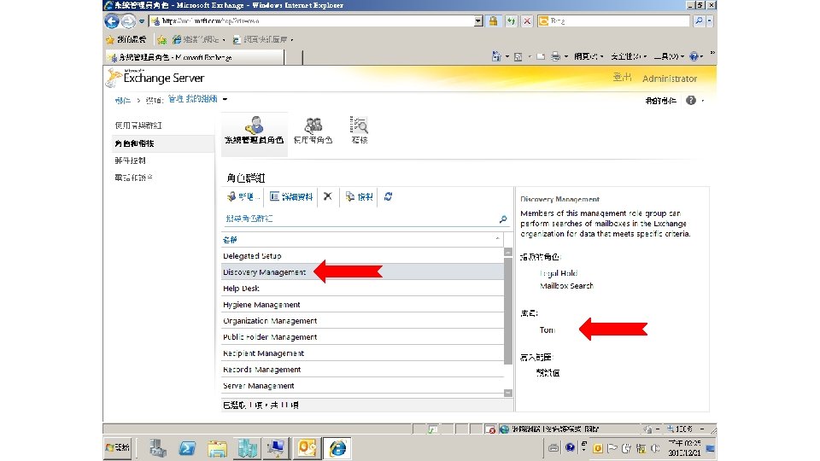Select Hygiene Management role group

tap(362, 304)
